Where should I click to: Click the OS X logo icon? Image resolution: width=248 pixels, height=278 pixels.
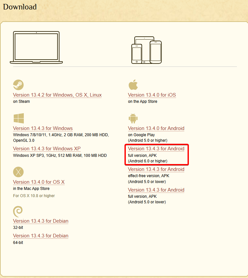pos(18,172)
